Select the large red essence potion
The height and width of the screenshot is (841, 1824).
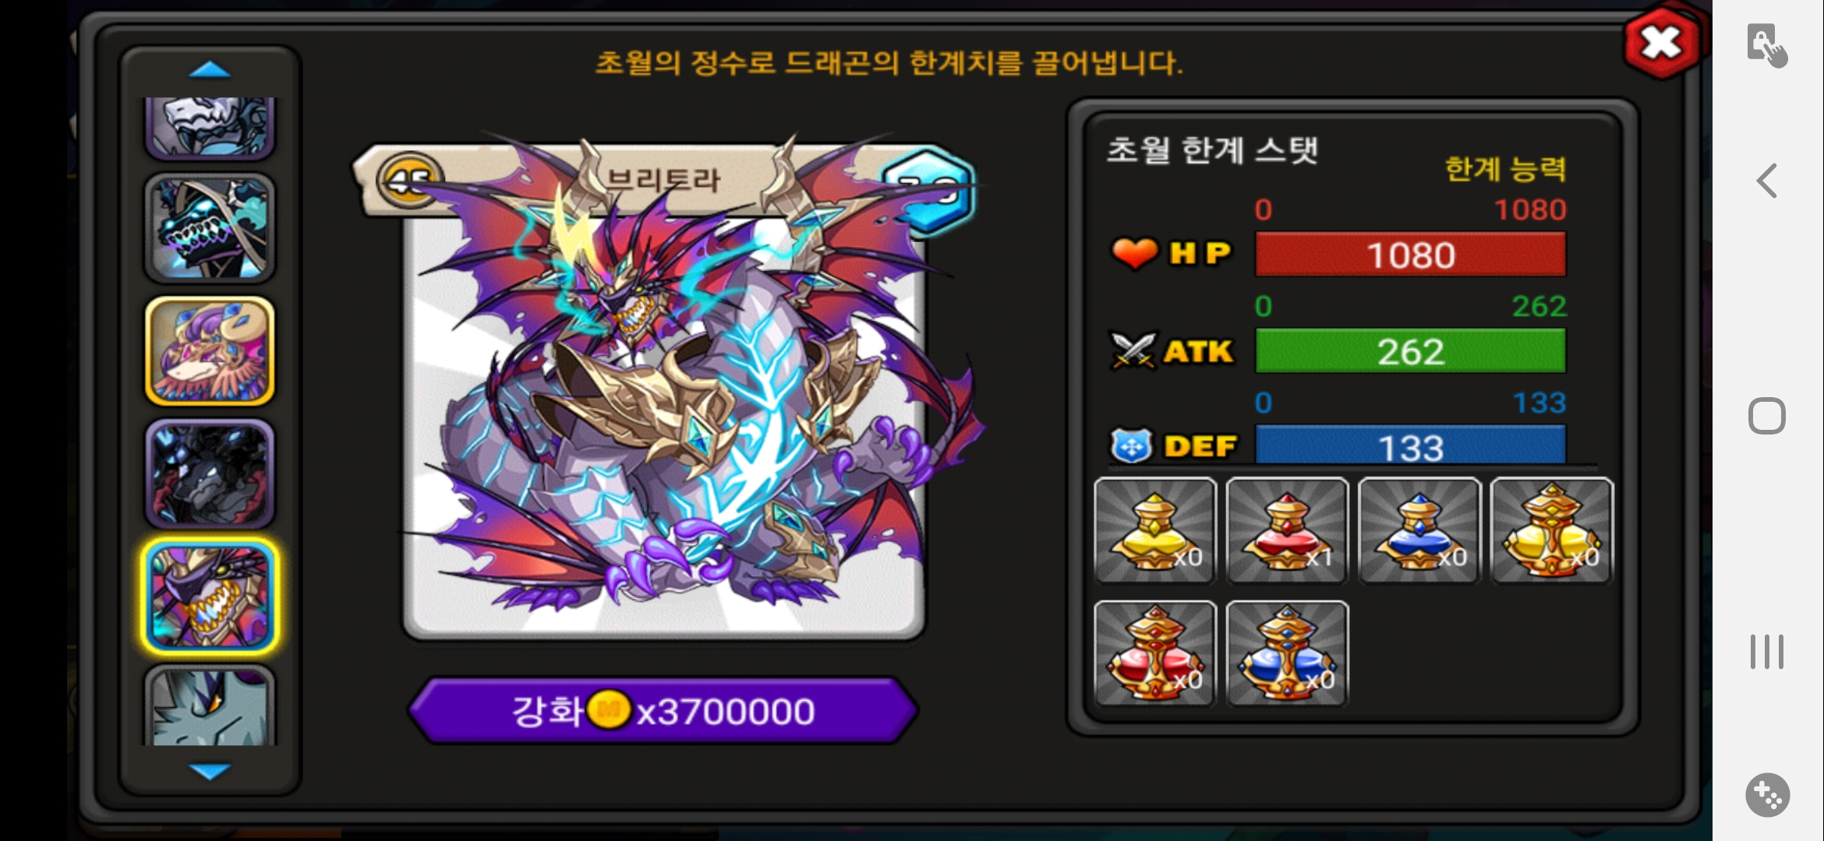tap(1155, 653)
